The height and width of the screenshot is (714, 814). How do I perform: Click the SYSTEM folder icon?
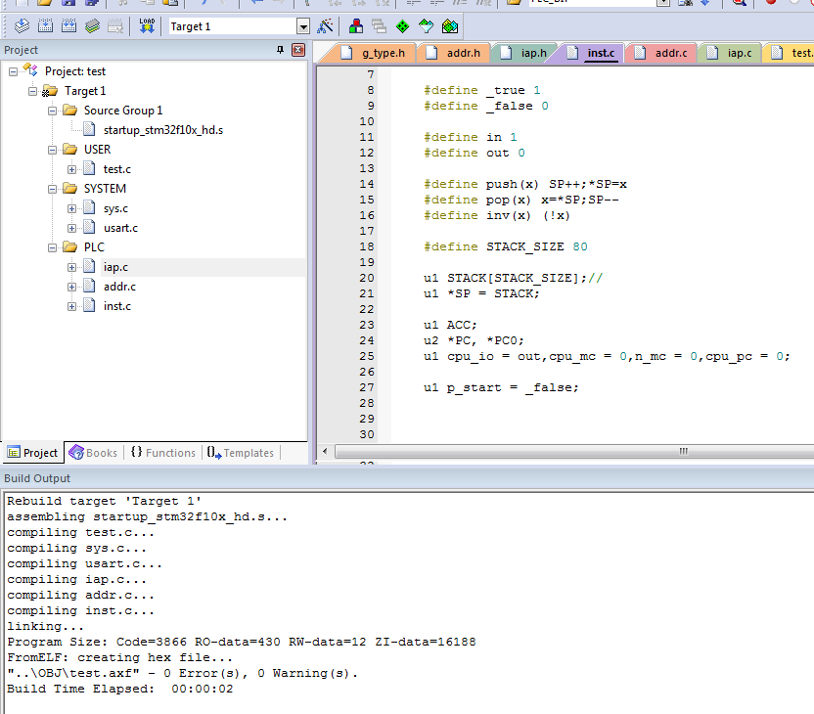coord(70,189)
